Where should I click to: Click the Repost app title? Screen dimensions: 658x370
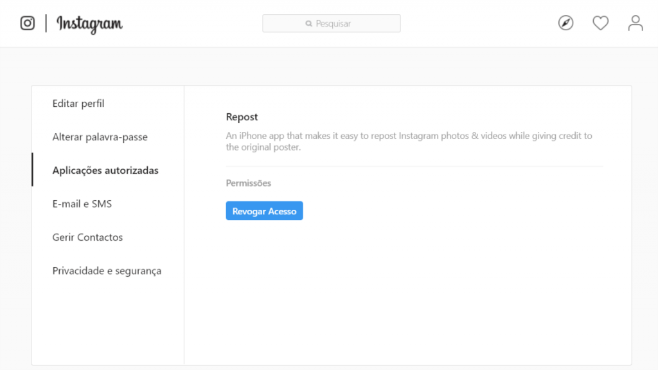(242, 117)
